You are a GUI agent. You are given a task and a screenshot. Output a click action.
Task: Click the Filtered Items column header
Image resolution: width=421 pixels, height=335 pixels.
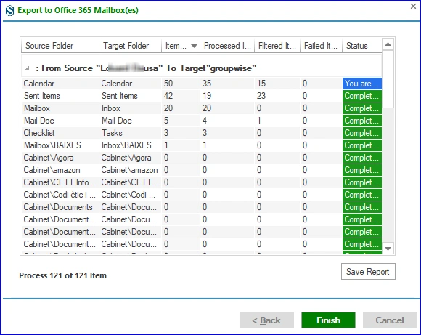(277, 46)
